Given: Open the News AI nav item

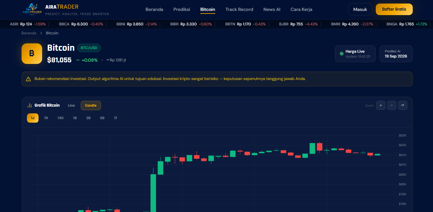Looking at the screenshot, I should (272, 9).
